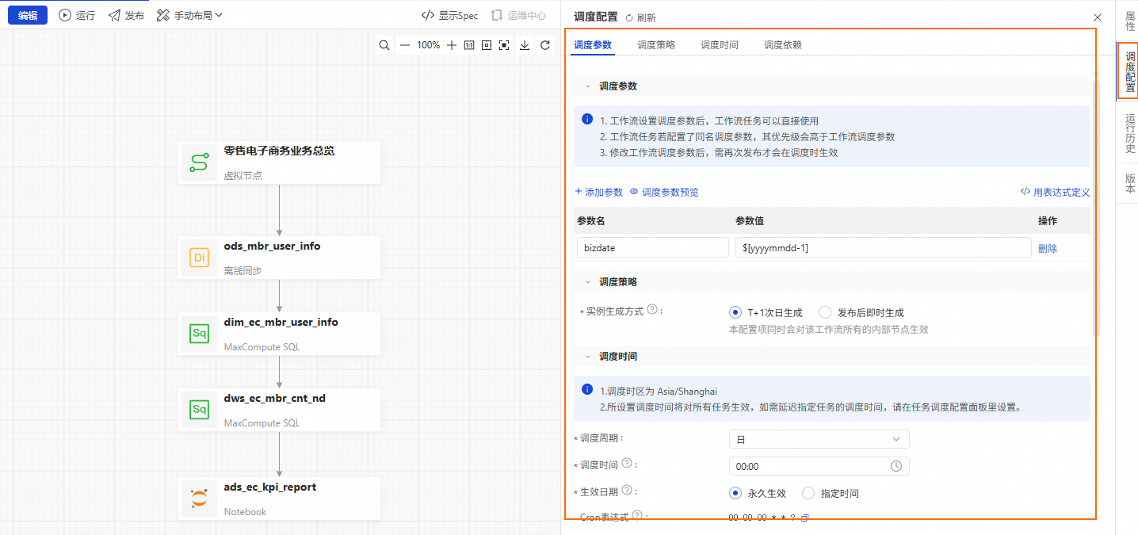Image resolution: width=1138 pixels, height=535 pixels.
Task: Open the 运行历史 side tab
Action: (1129, 133)
